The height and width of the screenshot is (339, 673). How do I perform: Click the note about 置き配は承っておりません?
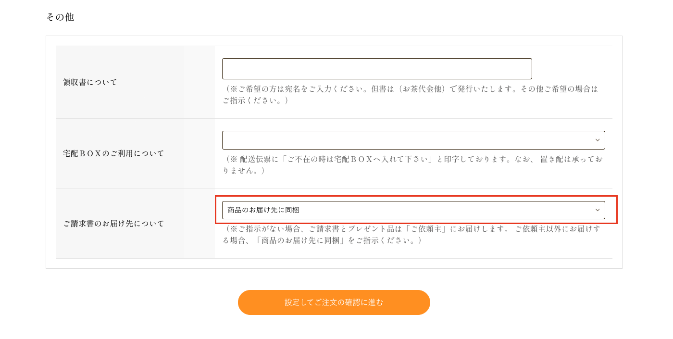pos(412,164)
